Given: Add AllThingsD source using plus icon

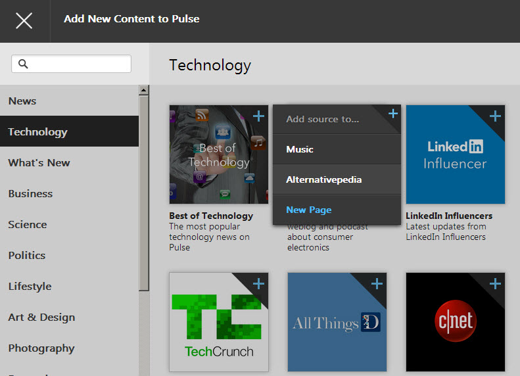Looking at the screenshot, I should [377, 284].
